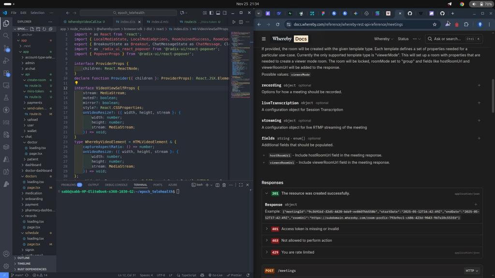Toggle the bottom panel layout icon
The width and height of the screenshot is (495, 278).
click(218, 13)
